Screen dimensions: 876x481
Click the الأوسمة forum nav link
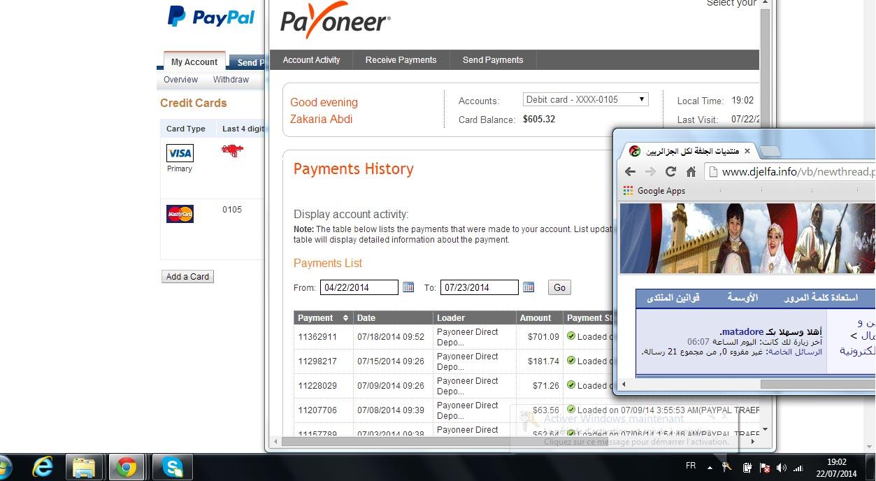pyautogui.click(x=742, y=298)
